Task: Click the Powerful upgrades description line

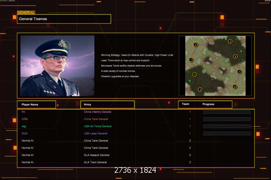Action: (120, 76)
